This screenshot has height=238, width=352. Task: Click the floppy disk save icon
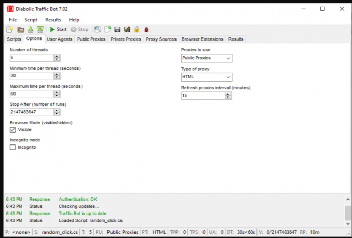pyautogui.click(x=117, y=30)
